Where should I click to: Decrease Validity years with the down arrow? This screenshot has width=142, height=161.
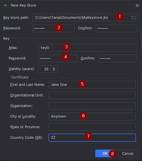pos(54,70)
